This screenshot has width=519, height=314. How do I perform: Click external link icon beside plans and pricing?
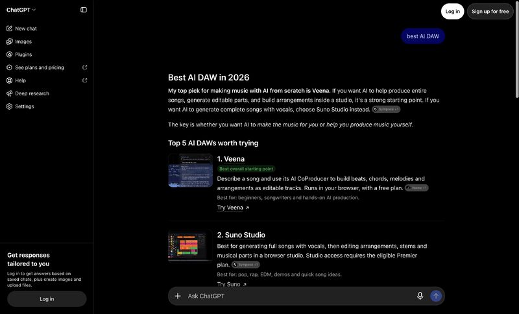[85, 67]
